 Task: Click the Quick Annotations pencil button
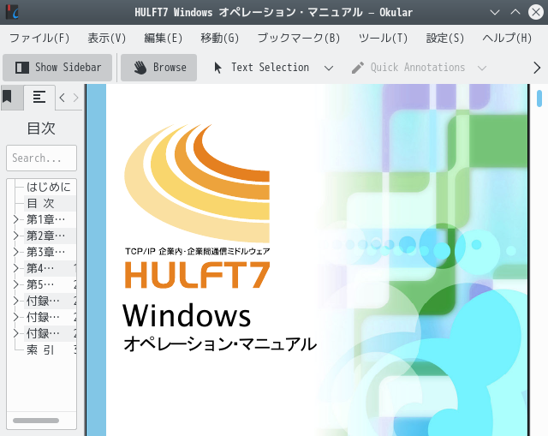(408, 68)
